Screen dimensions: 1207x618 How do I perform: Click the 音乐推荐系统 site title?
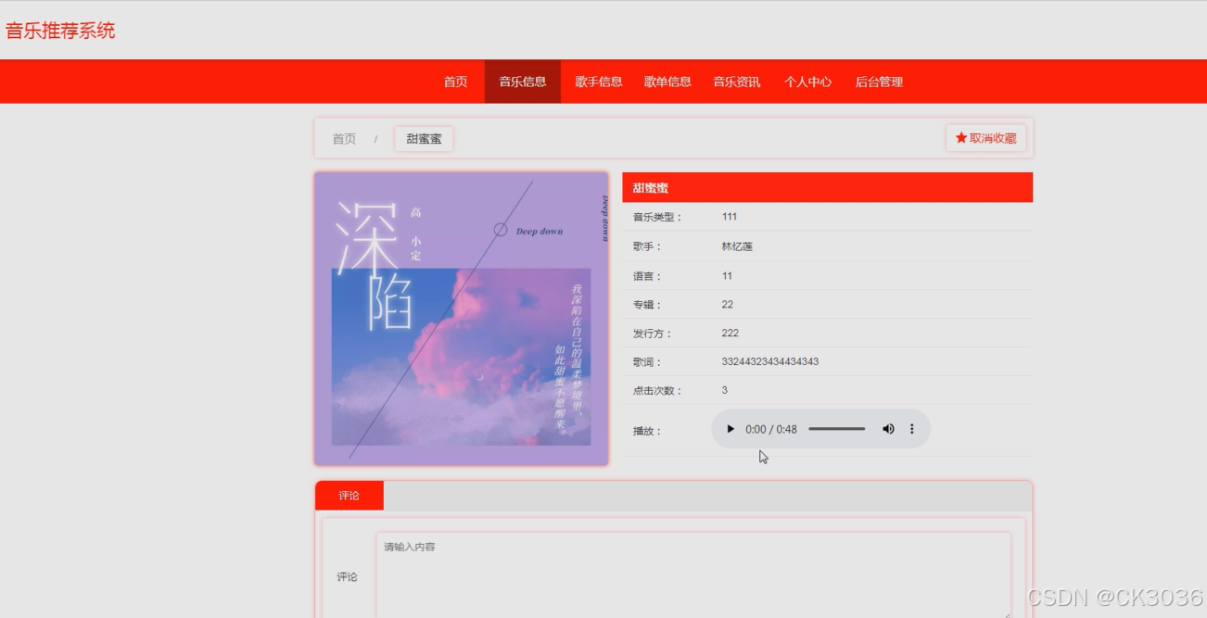click(x=60, y=31)
